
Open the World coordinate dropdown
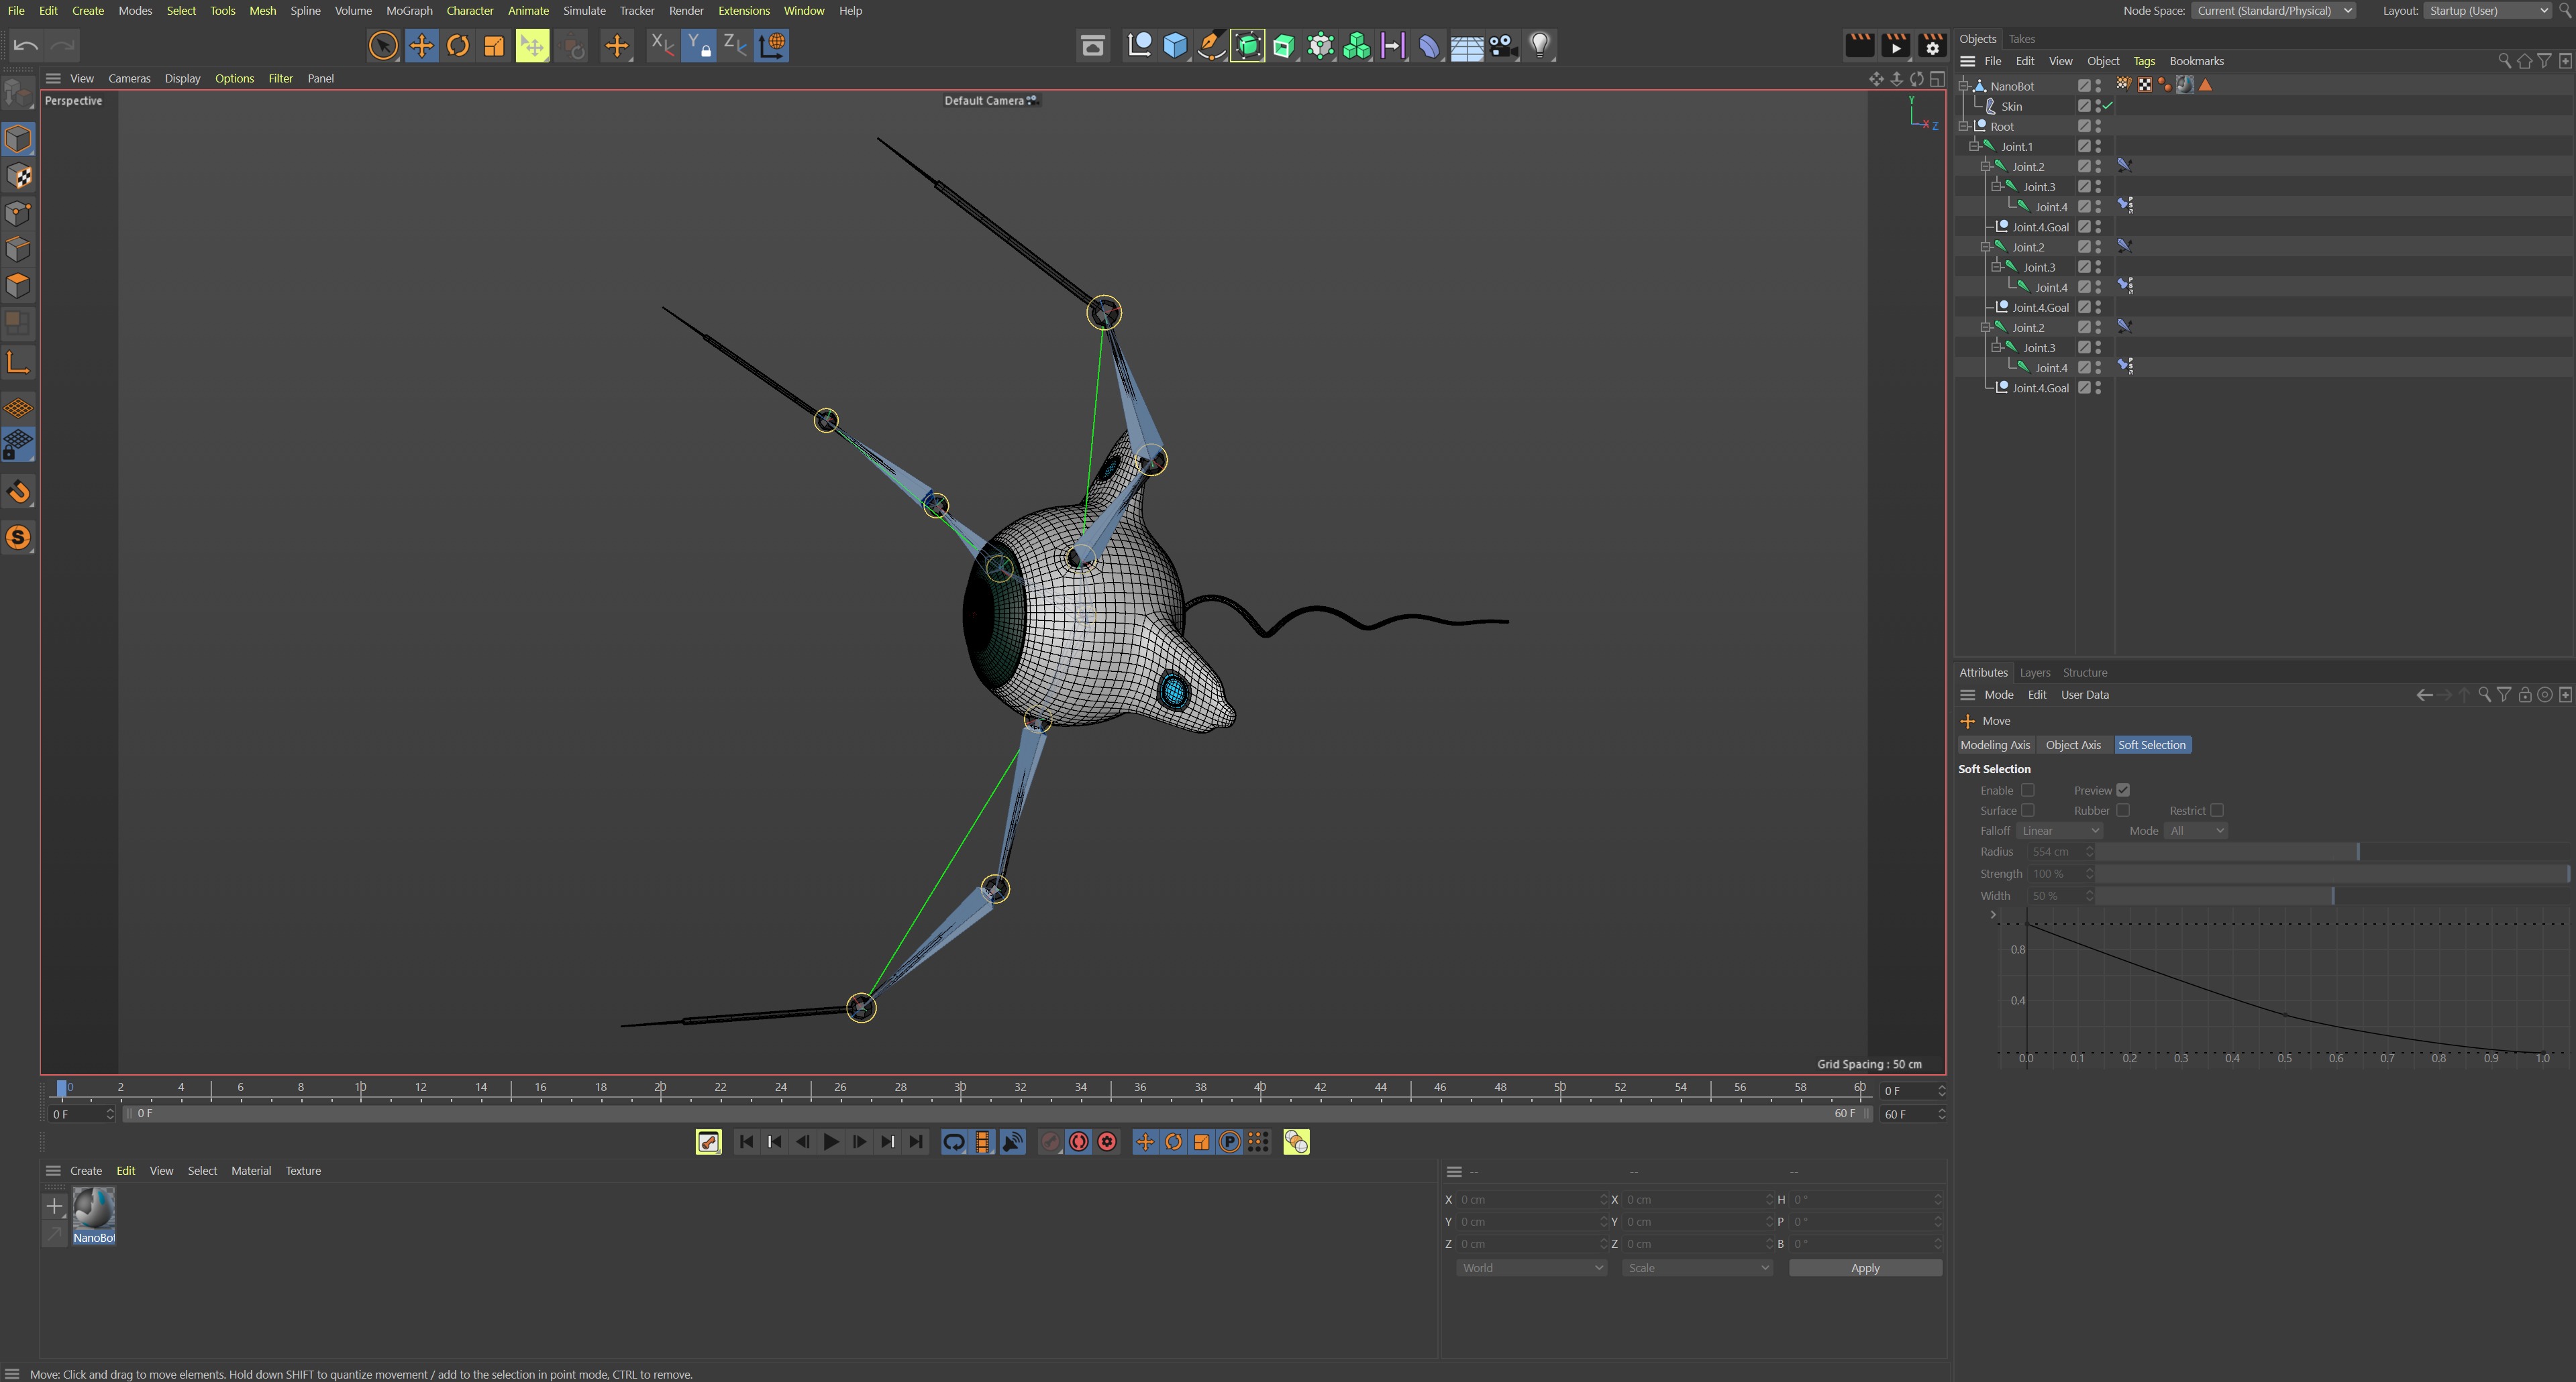pyautogui.click(x=1531, y=1268)
